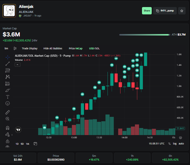Click the 5m +19.47% stat card
Viewport: 190px width, 165px height.
94,158
